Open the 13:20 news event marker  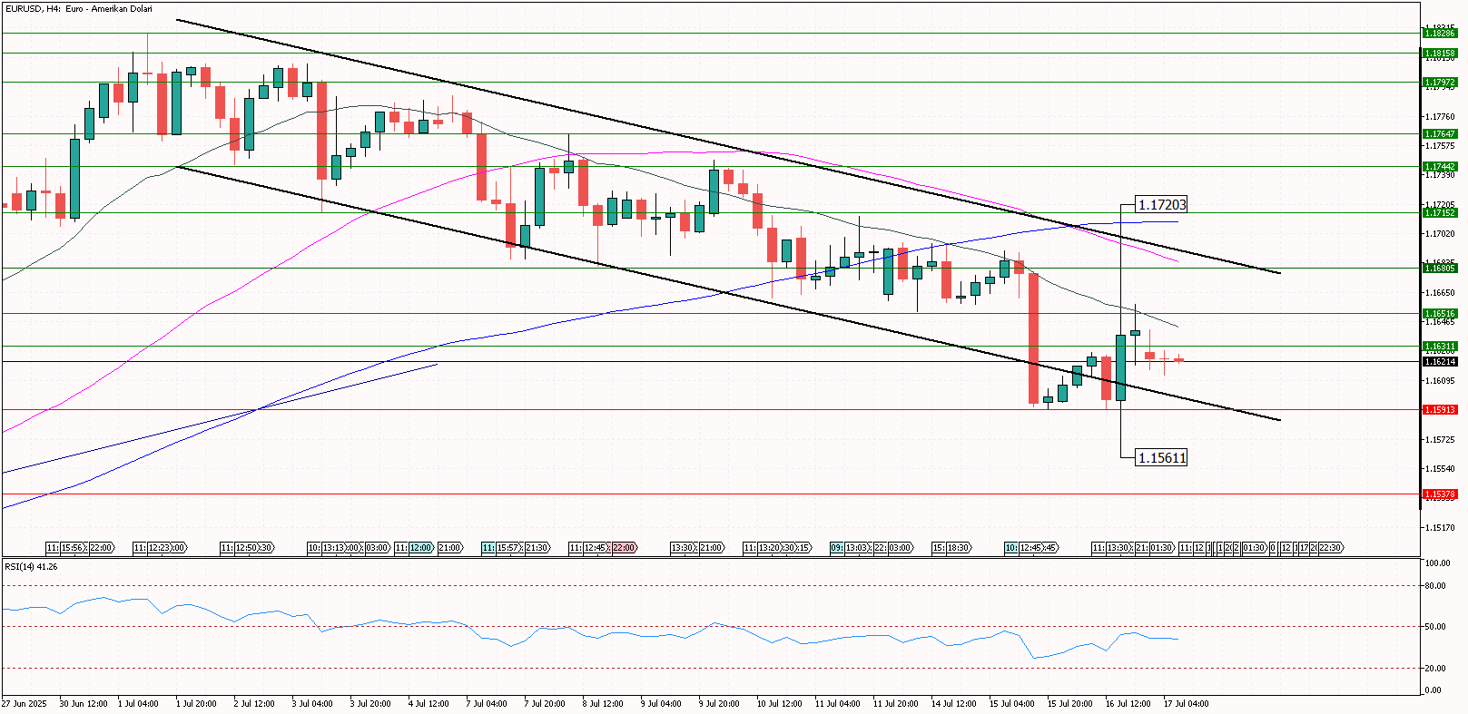770,548
